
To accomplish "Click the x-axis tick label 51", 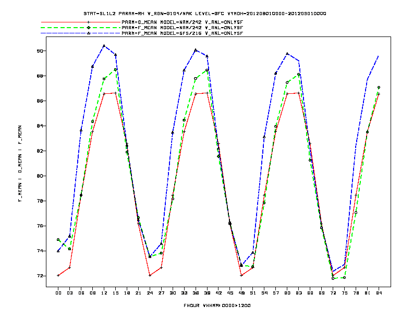I will 253,293.
